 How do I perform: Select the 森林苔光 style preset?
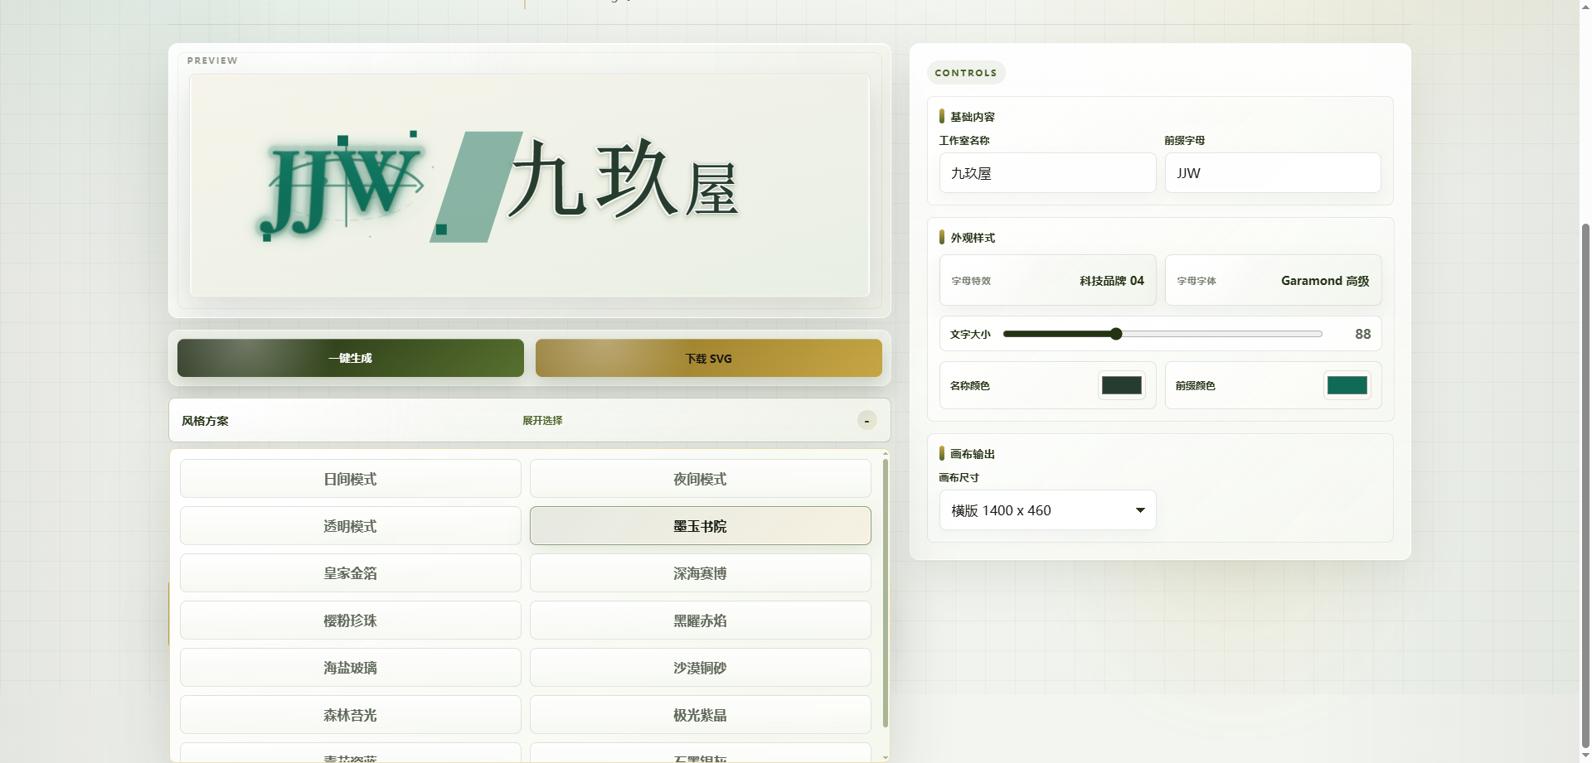coord(350,715)
